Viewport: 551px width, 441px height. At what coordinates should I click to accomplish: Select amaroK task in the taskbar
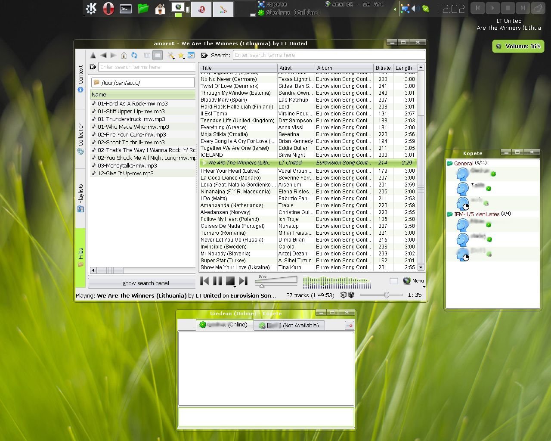(355, 4)
